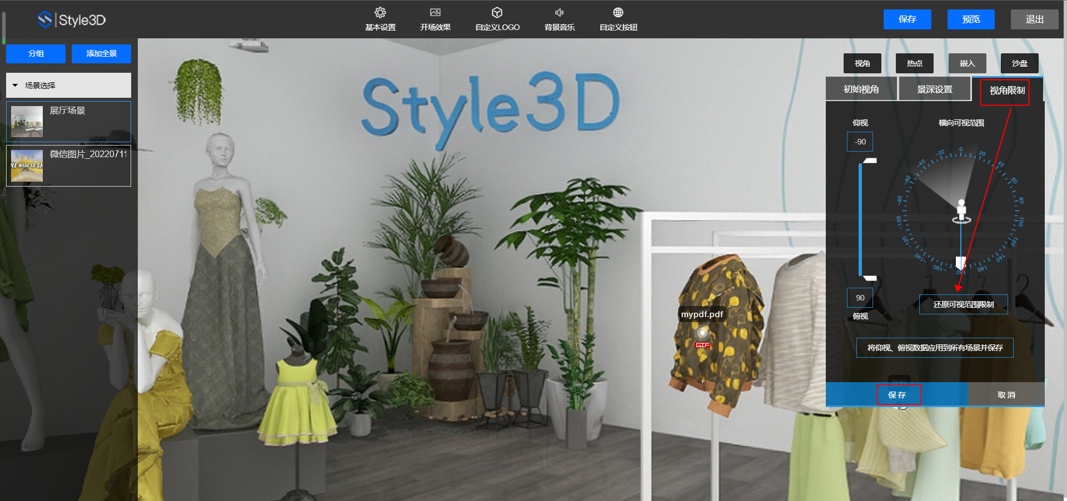
Task: Click the 俯视 value field showing 90
Action: [860, 298]
